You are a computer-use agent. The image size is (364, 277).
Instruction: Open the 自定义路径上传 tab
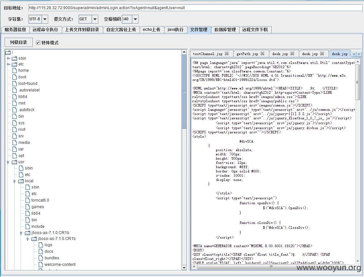click(121, 30)
